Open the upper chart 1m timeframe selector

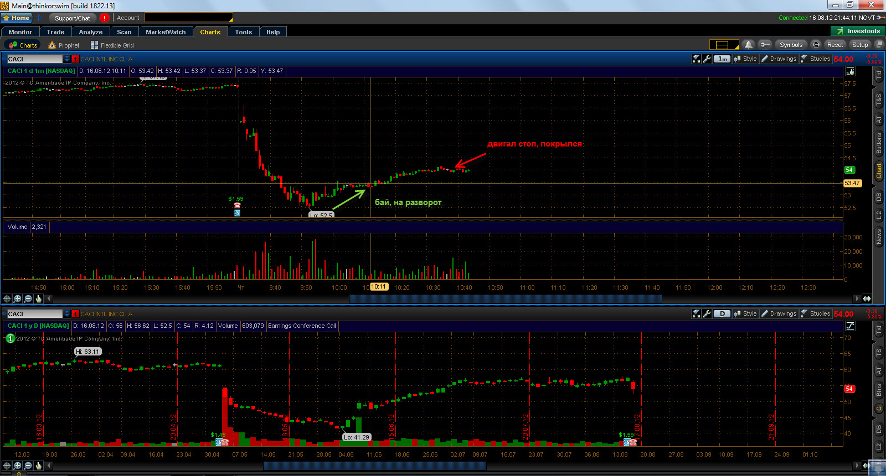point(722,59)
